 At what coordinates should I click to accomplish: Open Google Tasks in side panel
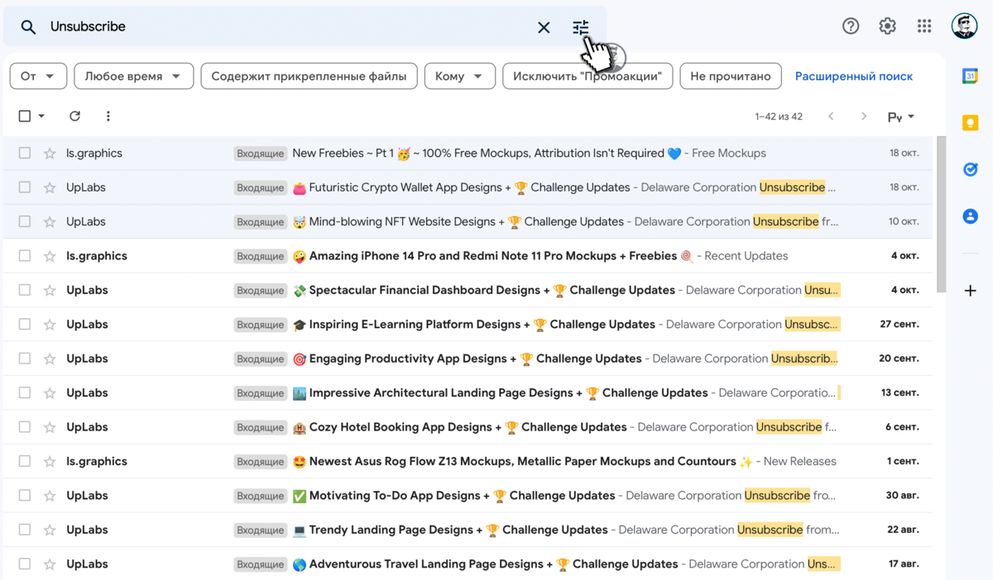[971, 169]
